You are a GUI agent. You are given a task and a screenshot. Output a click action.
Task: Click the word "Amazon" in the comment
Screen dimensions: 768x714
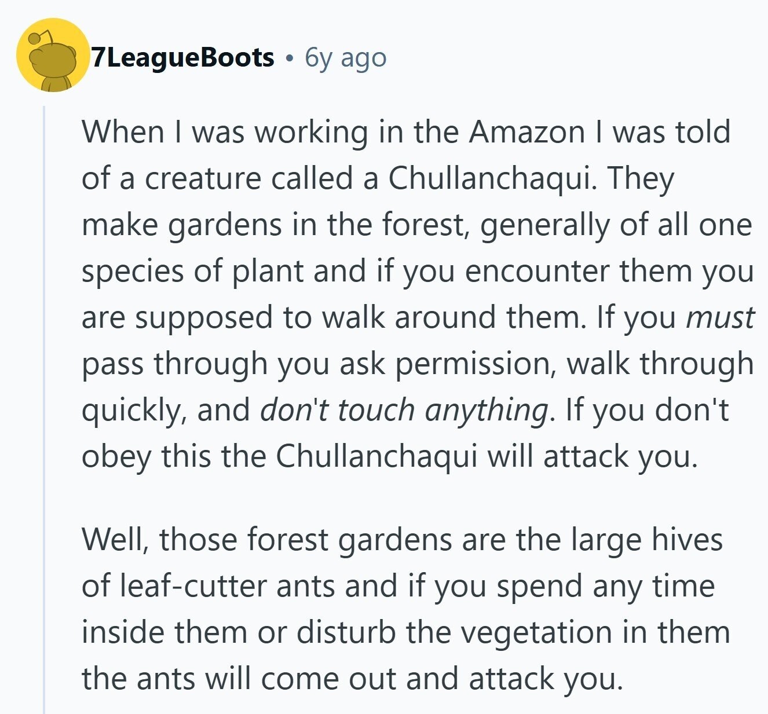(x=526, y=132)
